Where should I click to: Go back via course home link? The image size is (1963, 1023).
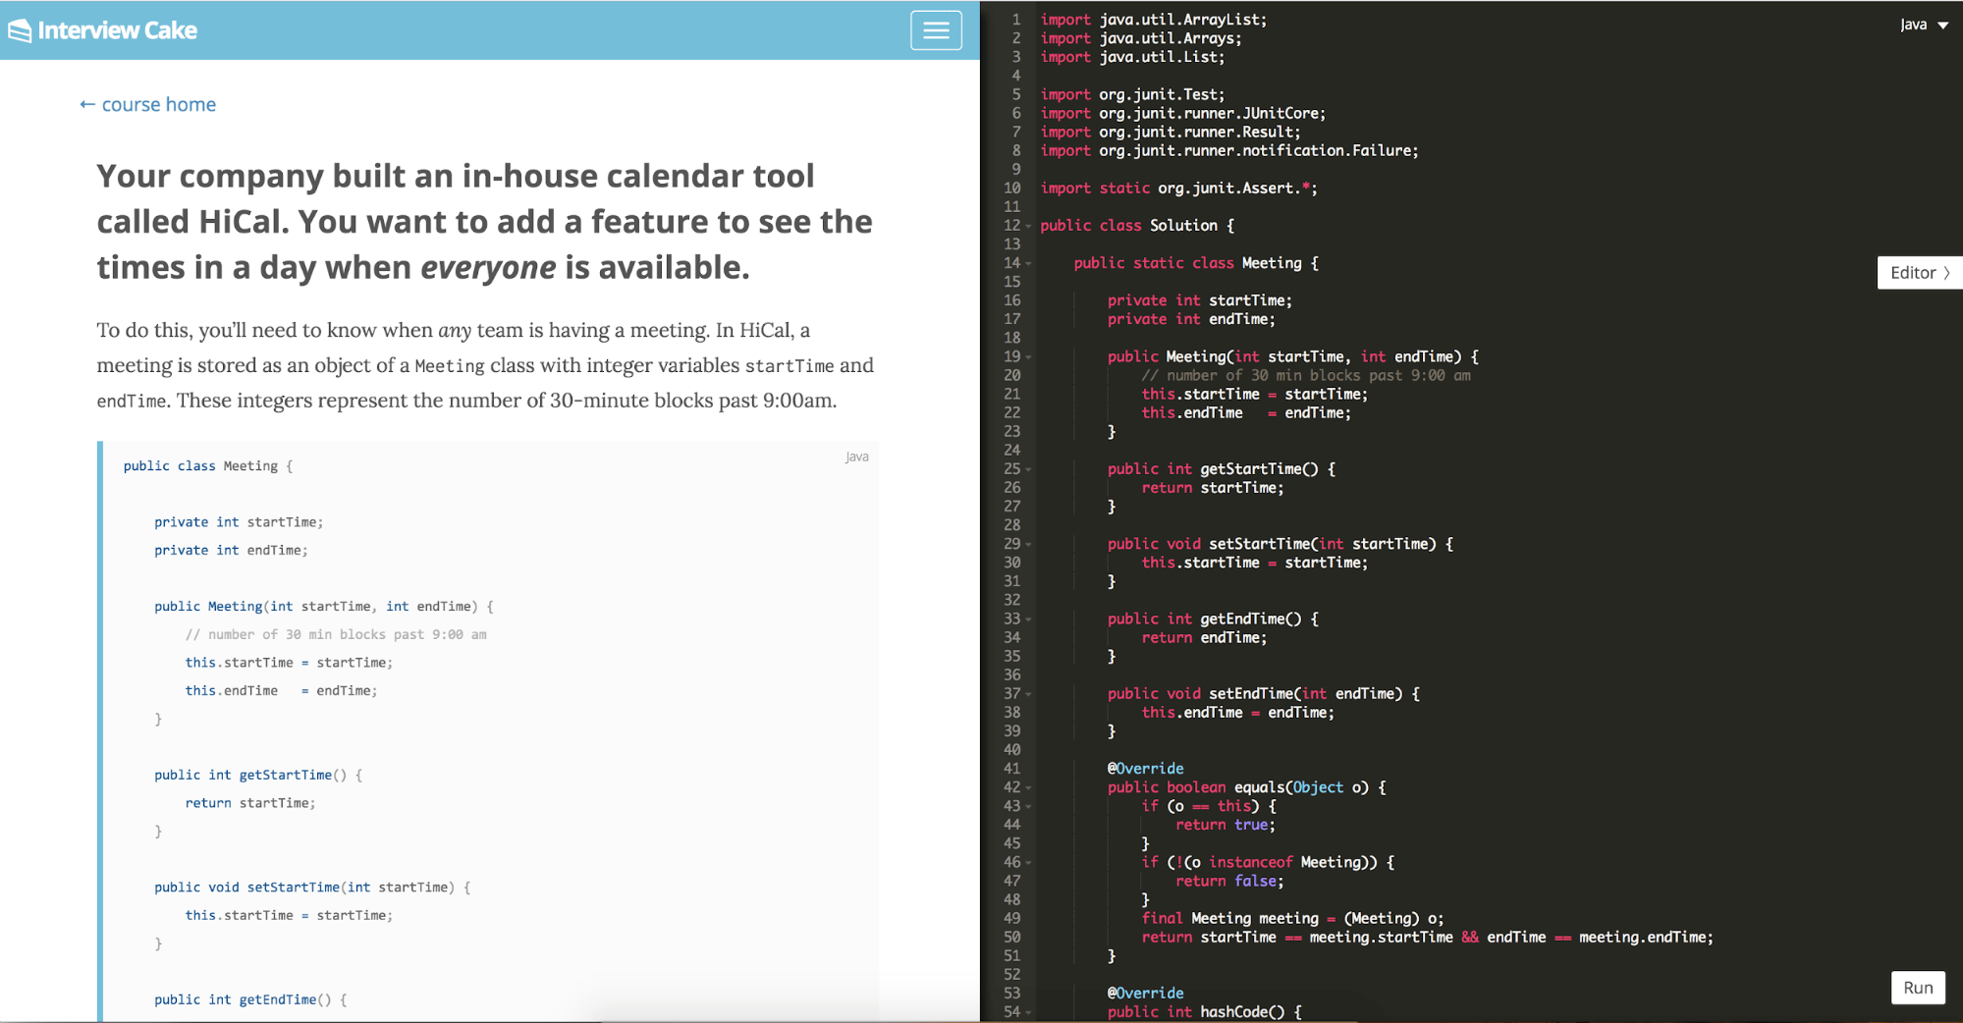147,104
